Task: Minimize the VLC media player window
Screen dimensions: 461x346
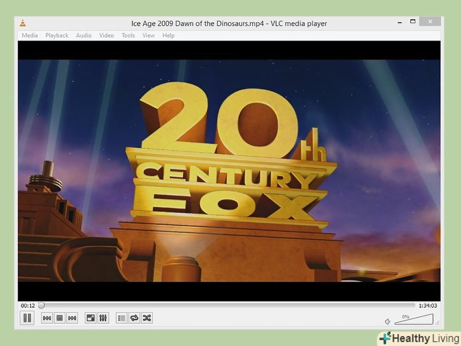Action: pyautogui.click(x=400, y=22)
